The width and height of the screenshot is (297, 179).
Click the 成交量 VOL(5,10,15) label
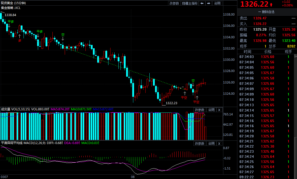[15, 109]
